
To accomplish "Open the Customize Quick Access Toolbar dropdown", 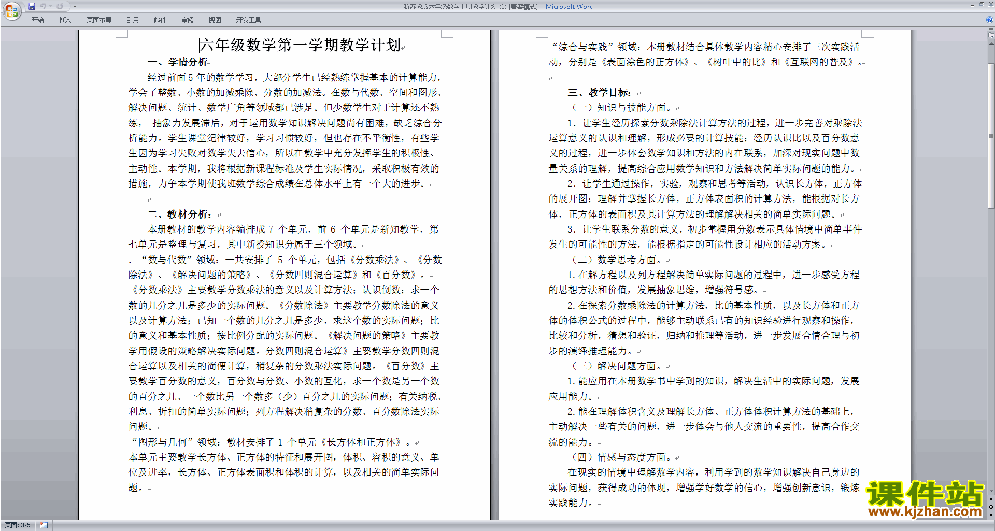I will click(x=75, y=6).
